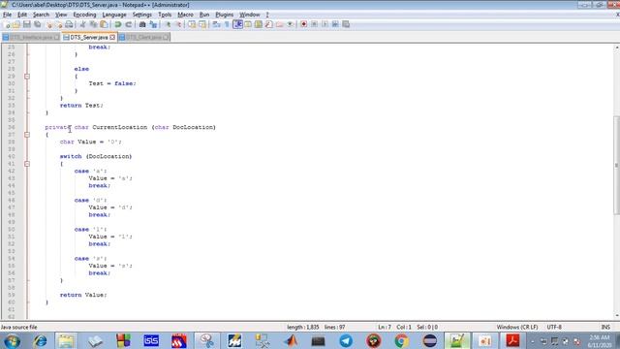
Task: Open the Language menu
Action: point(114,15)
